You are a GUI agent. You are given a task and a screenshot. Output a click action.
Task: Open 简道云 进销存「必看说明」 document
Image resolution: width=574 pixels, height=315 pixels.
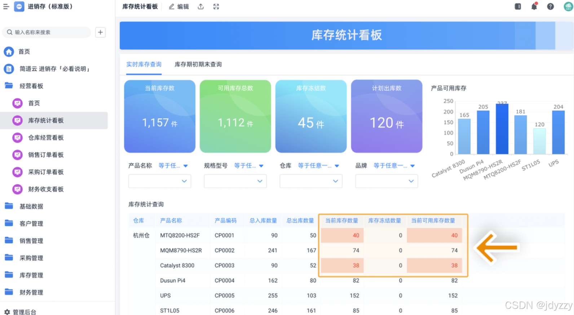pyautogui.click(x=47, y=69)
